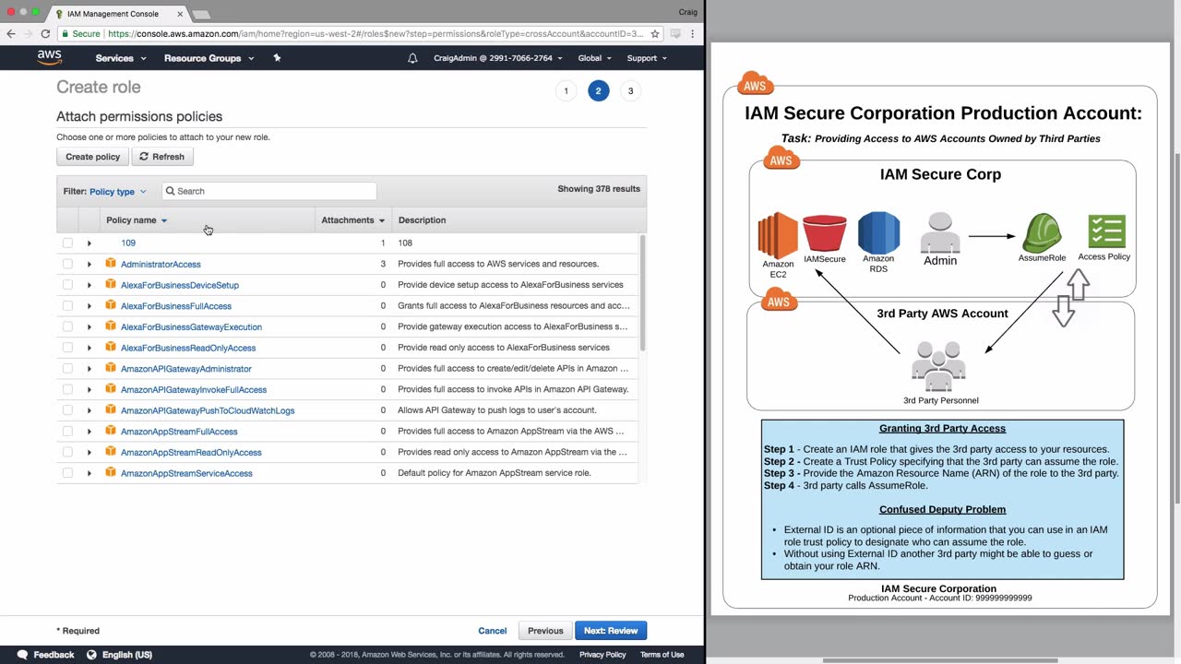Click the policy icon beside AmazonAPIGatewayPushToCloudWatchLogs

pos(111,410)
